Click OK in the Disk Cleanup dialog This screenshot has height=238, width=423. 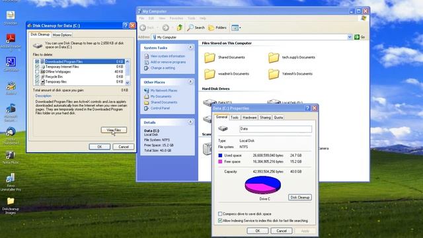pyautogui.click(x=100, y=147)
